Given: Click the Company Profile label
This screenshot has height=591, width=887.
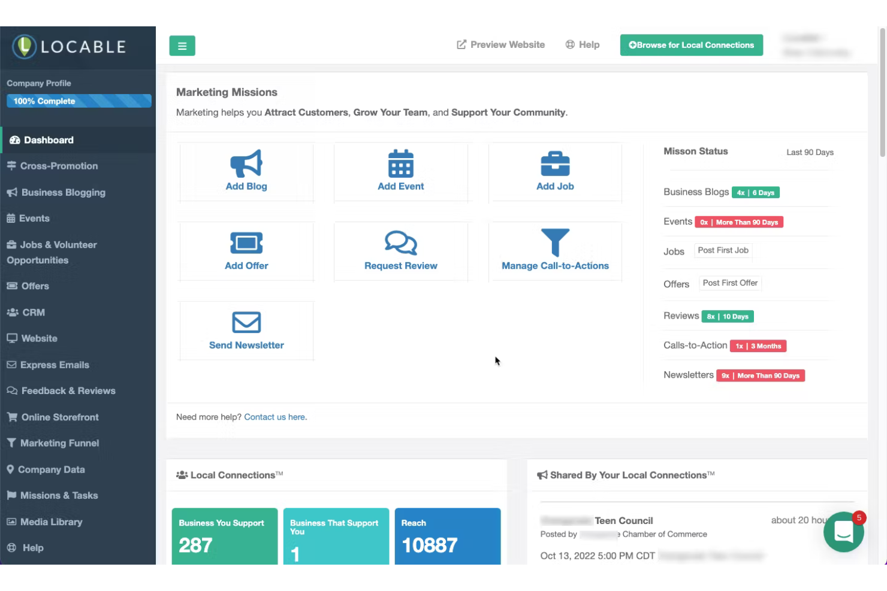Looking at the screenshot, I should point(39,83).
